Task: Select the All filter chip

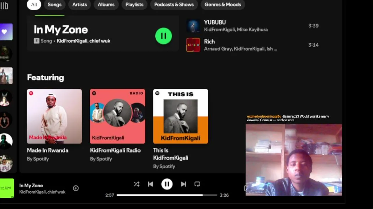Action: [34, 5]
